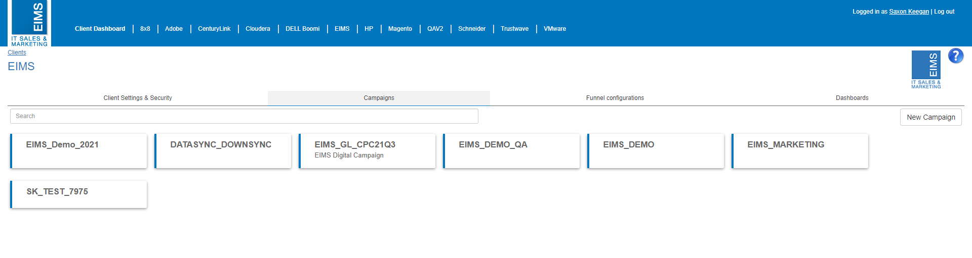Viewport: 972px width, 258px height.
Task: Open the EIMS_DEMO campaign card
Action: point(656,151)
